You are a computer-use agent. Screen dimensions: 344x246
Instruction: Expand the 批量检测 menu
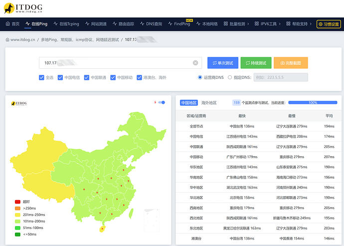[x=236, y=24]
